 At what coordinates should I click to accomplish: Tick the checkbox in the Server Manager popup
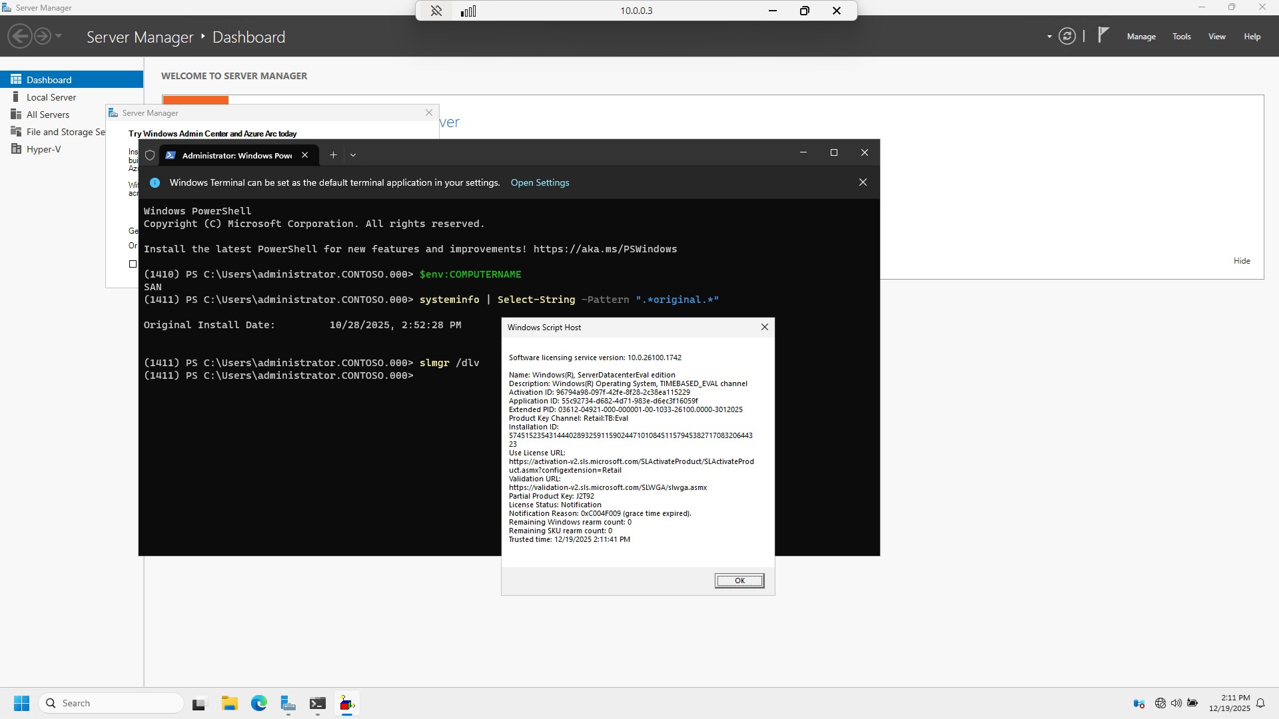133,264
